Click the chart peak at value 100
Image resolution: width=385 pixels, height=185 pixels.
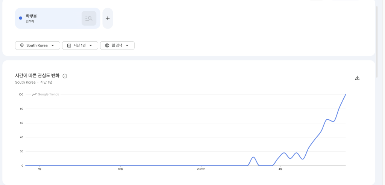point(346,94)
